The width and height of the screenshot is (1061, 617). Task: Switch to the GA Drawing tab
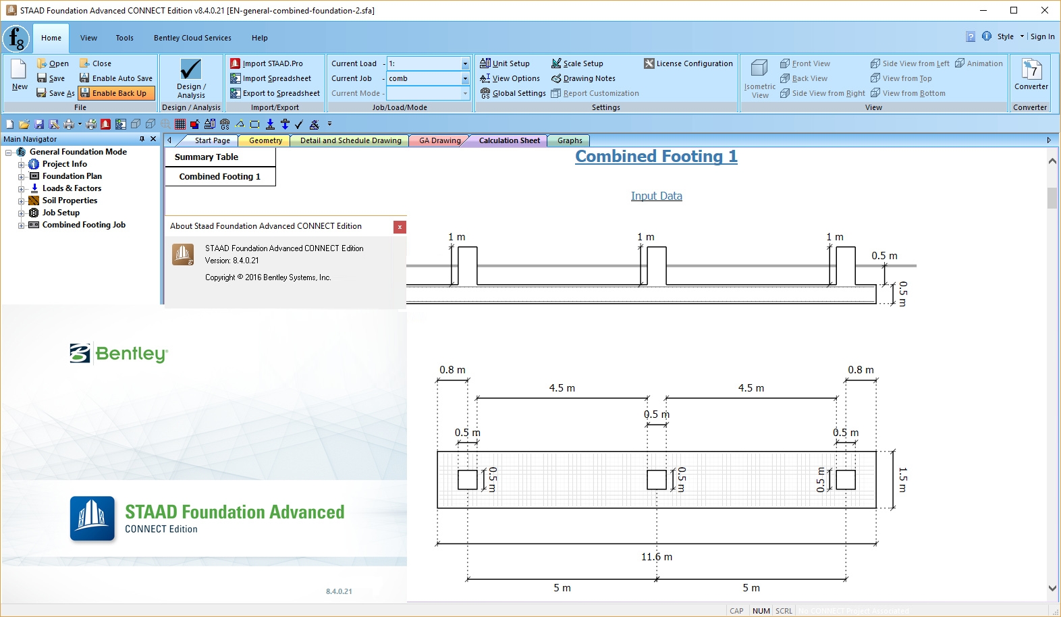439,140
